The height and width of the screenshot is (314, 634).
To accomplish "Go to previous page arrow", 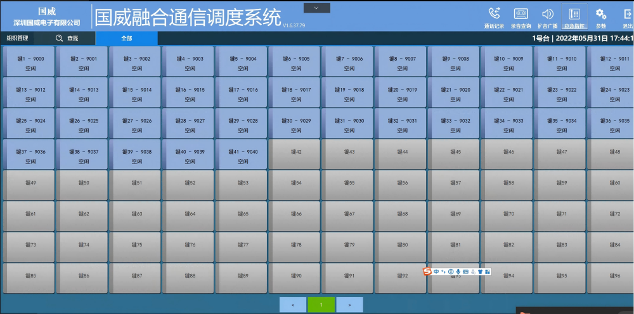I will [293, 305].
